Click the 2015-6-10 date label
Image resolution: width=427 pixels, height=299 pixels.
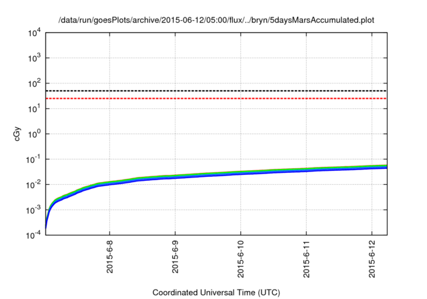pos(241,259)
